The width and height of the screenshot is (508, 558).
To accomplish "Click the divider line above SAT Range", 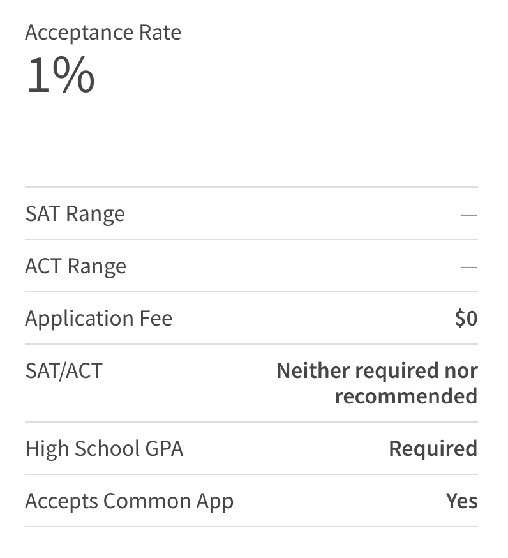I will (251, 187).
